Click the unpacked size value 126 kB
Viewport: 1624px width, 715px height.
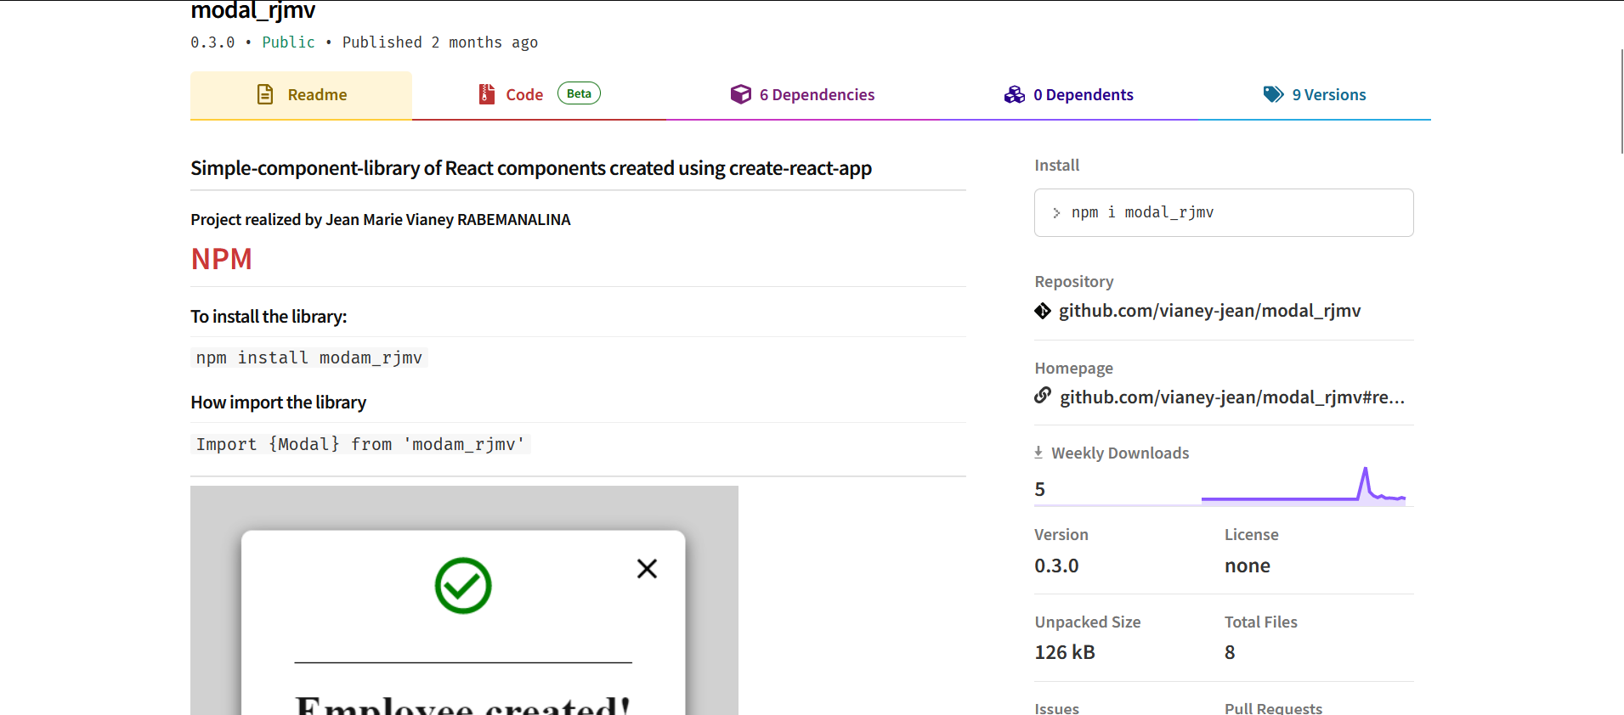(x=1065, y=652)
